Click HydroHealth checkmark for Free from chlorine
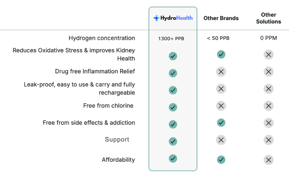Screen dimensions: 289x178 pyautogui.click(x=173, y=107)
